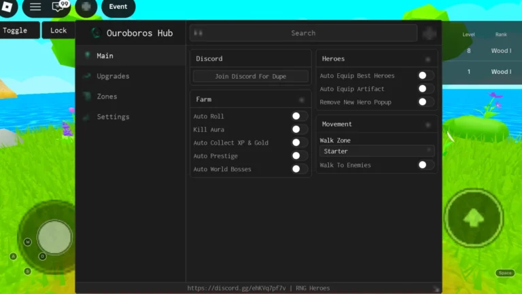Collapse the Movement section
Viewport: 522px width, 294px height.
(x=428, y=125)
